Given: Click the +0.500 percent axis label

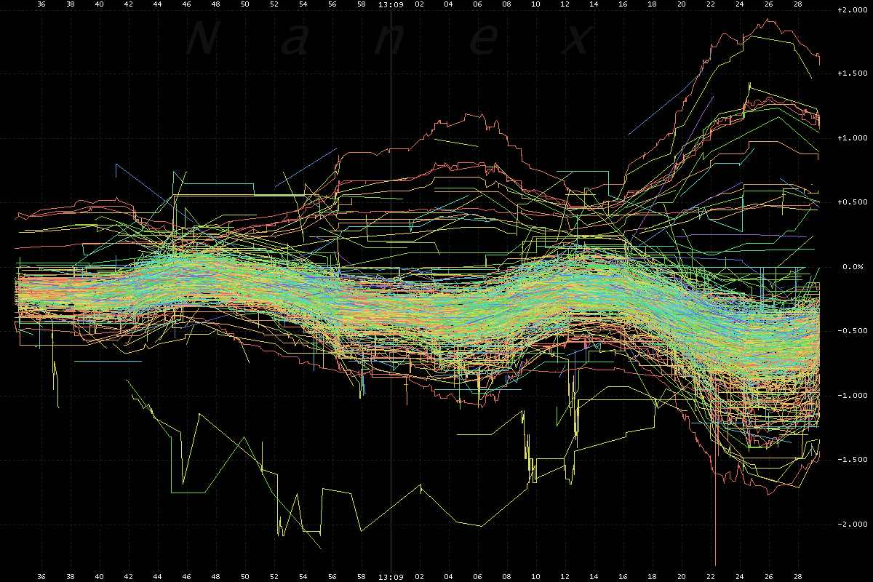Looking at the screenshot, I should click(851, 202).
